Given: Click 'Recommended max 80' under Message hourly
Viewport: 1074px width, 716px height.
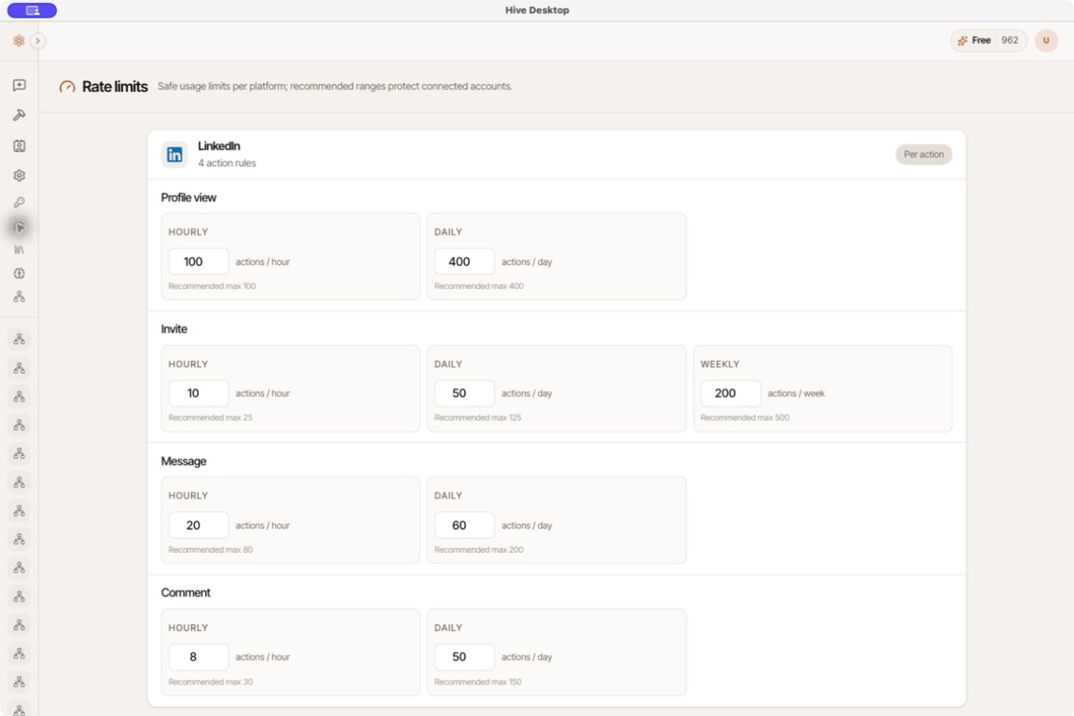Looking at the screenshot, I should (x=211, y=549).
